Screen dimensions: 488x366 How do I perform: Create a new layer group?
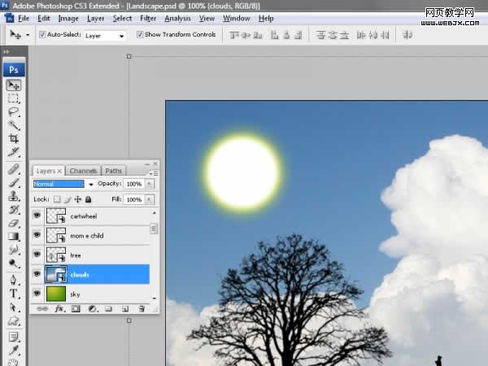click(x=108, y=309)
